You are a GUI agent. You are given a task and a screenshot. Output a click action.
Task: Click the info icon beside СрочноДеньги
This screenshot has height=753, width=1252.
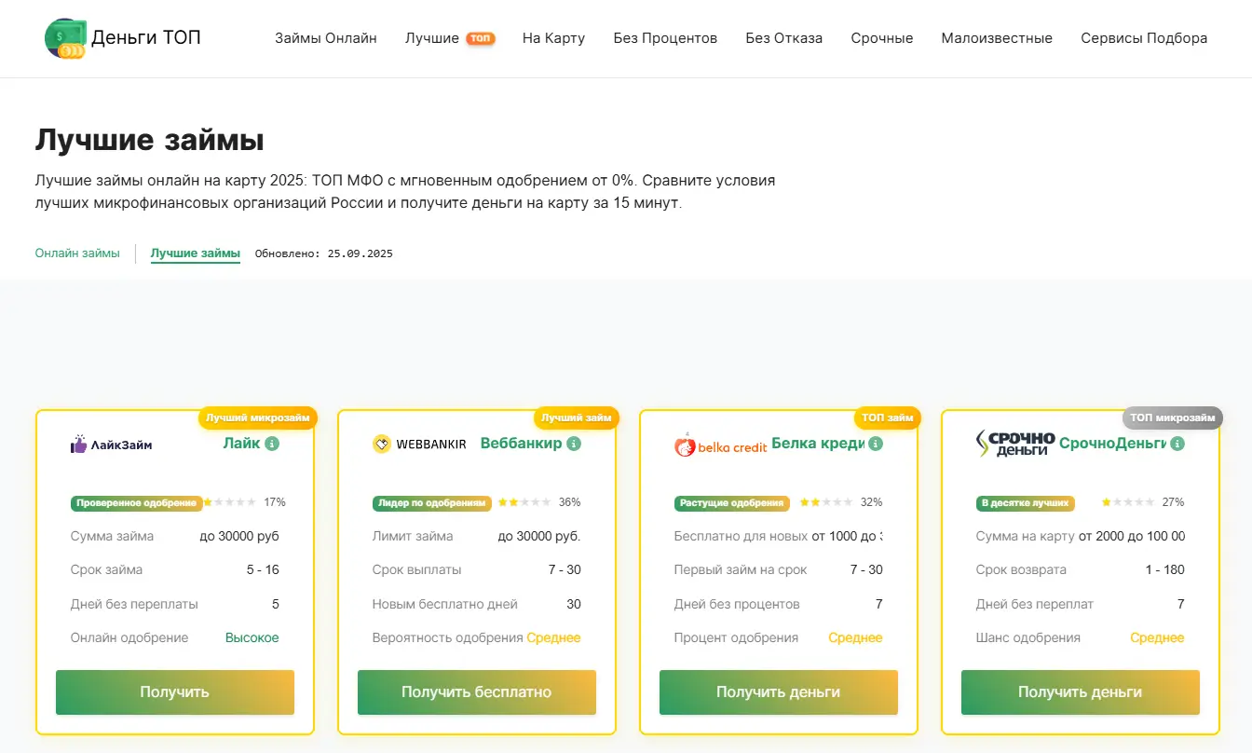click(1177, 444)
